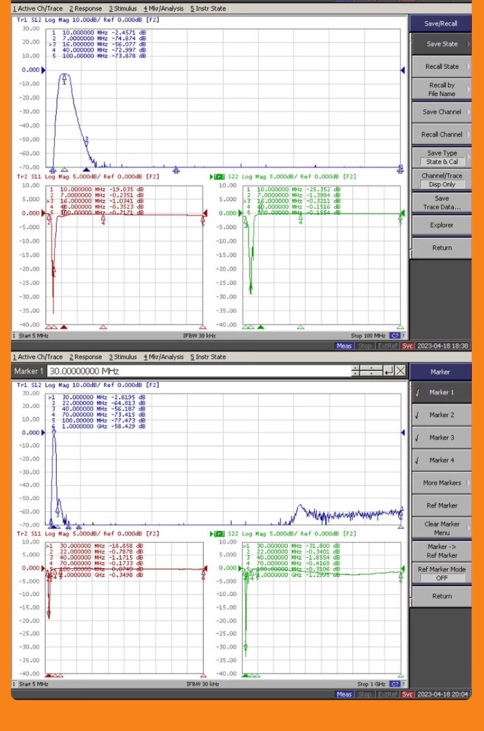Click the Enter arrow icon in Marker 1 entry bar
The width and height of the screenshot is (484, 731).
pyautogui.click(x=388, y=371)
